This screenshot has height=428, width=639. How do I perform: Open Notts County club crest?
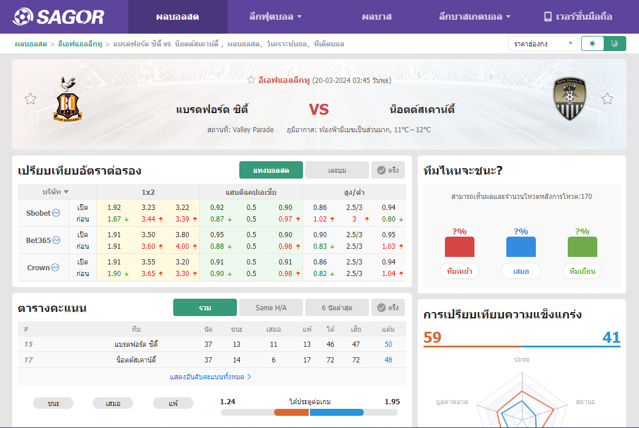(569, 99)
